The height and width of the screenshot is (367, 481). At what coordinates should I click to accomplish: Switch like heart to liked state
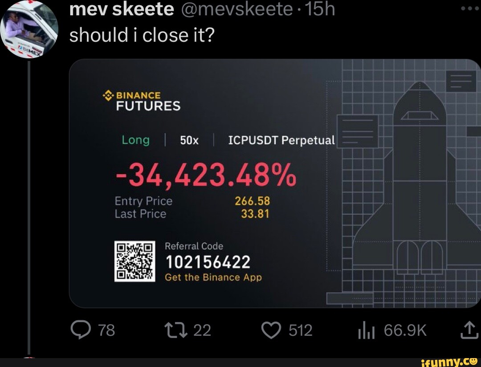tap(271, 330)
